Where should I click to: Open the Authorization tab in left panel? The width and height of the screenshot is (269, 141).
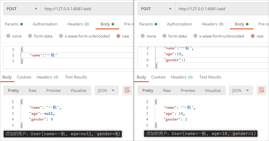[45, 24]
